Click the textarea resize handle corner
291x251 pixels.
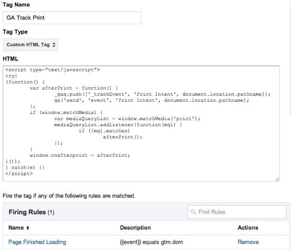[277, 179]
